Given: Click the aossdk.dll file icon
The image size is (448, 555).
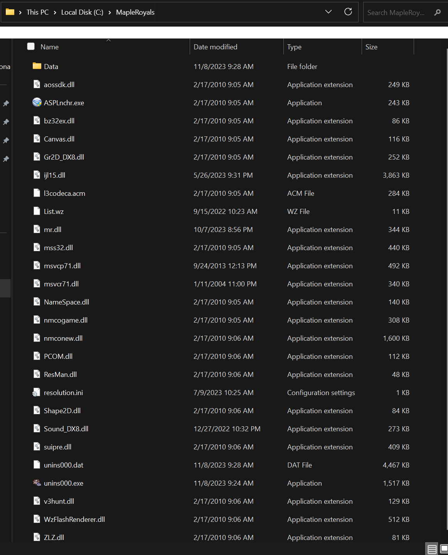Looking at the screenshot, I should click(37, 84).
